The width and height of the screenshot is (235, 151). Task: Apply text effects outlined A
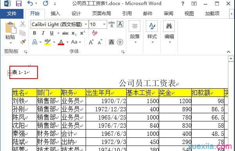(x=35, y=42)
